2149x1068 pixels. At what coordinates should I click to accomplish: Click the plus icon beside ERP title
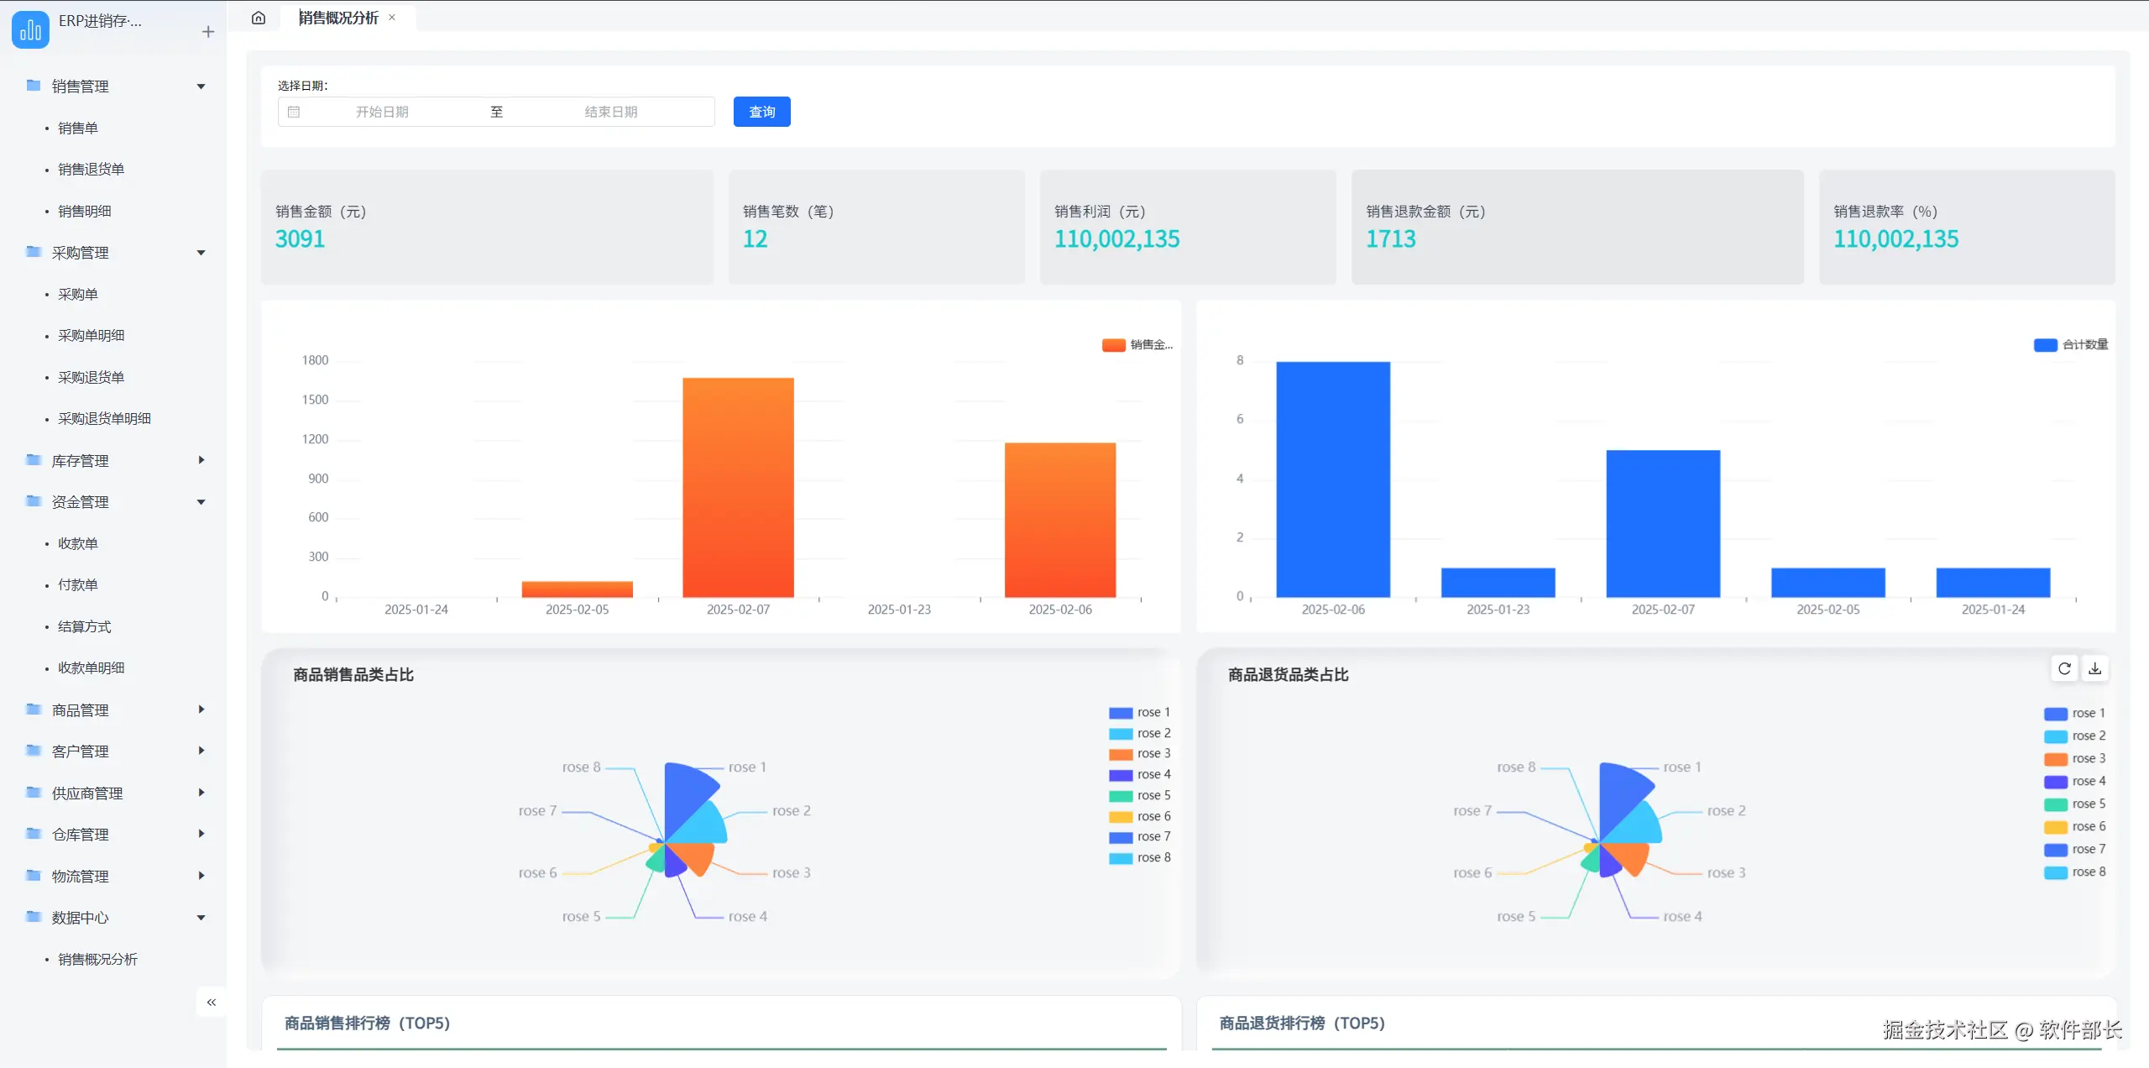(x=208, y=32)
